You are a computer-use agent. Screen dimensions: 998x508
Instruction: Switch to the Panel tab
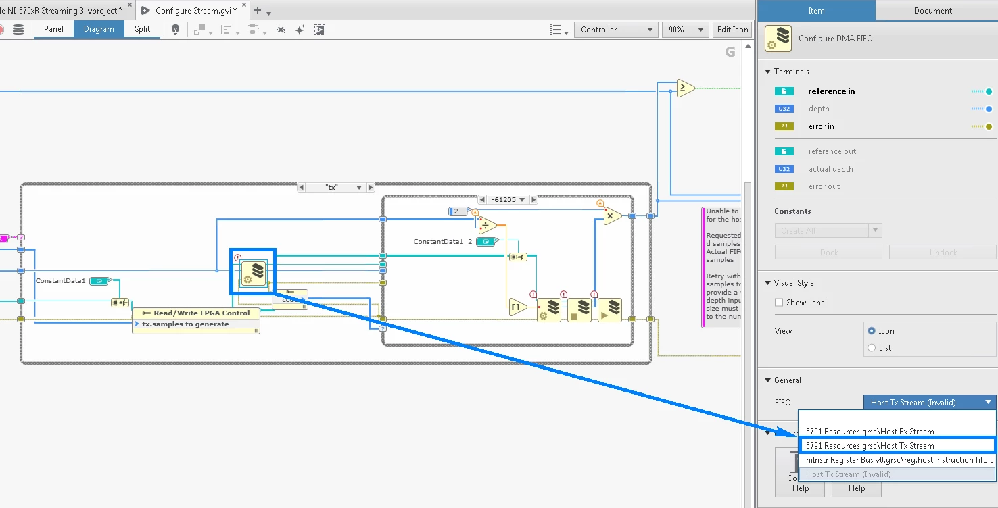click(53, 29)
